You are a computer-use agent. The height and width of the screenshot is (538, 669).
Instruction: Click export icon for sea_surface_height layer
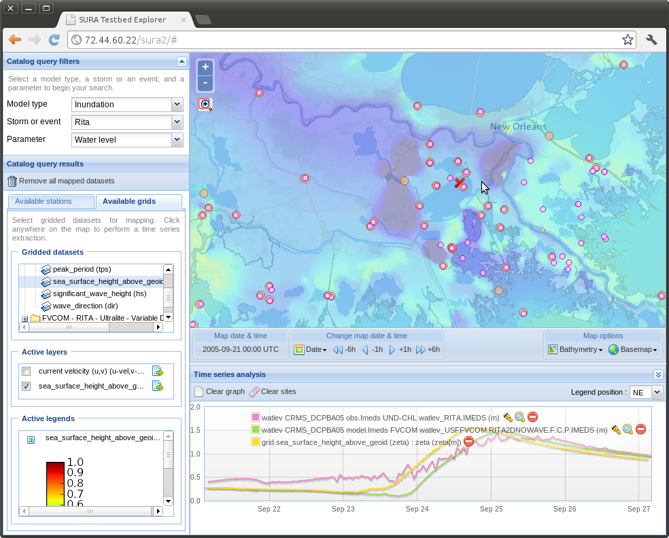[x=158, y=387]
